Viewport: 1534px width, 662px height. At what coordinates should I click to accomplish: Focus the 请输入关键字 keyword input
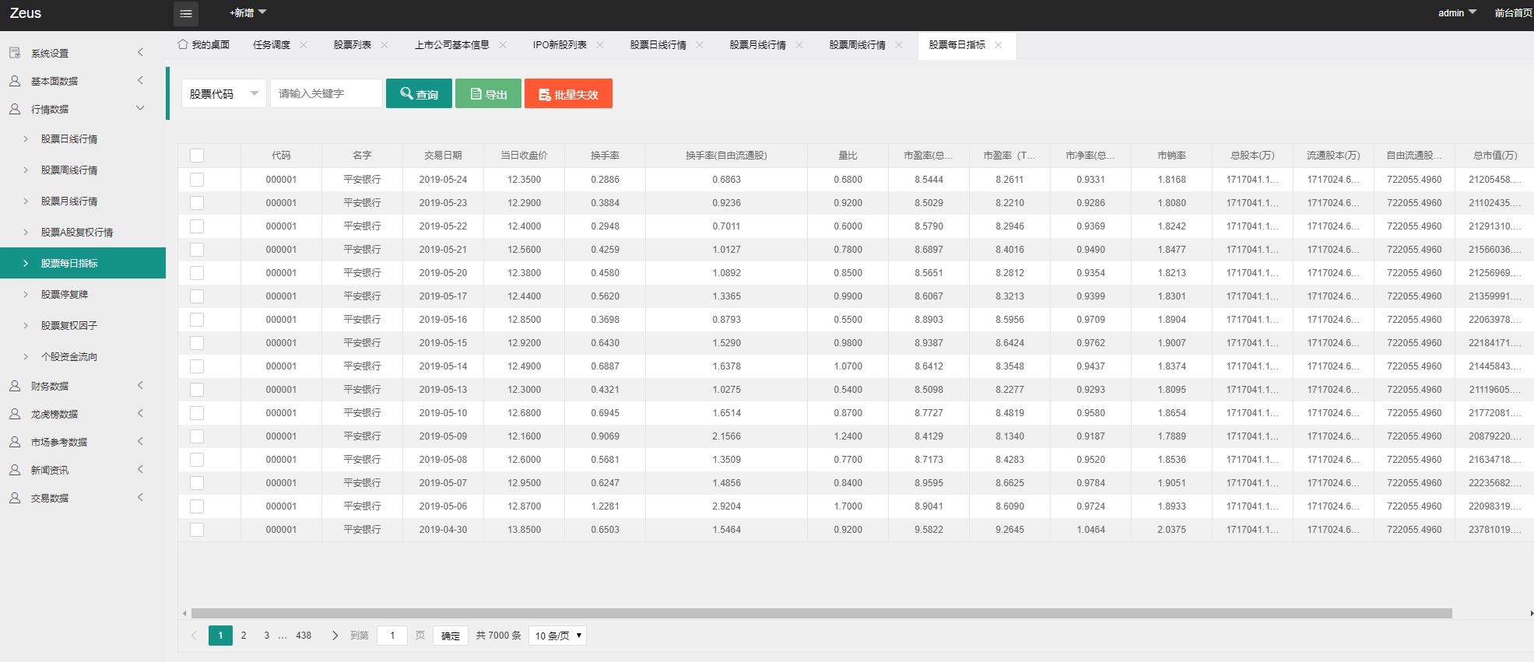coord(326,93)
